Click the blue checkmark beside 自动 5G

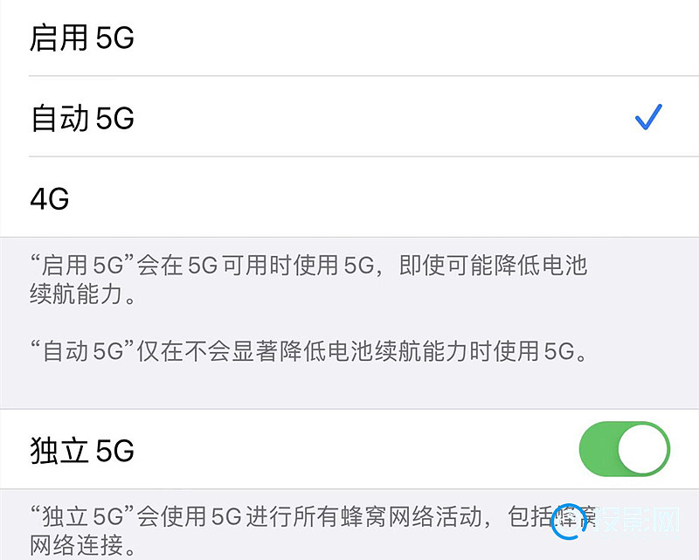[x=647, y=116]
